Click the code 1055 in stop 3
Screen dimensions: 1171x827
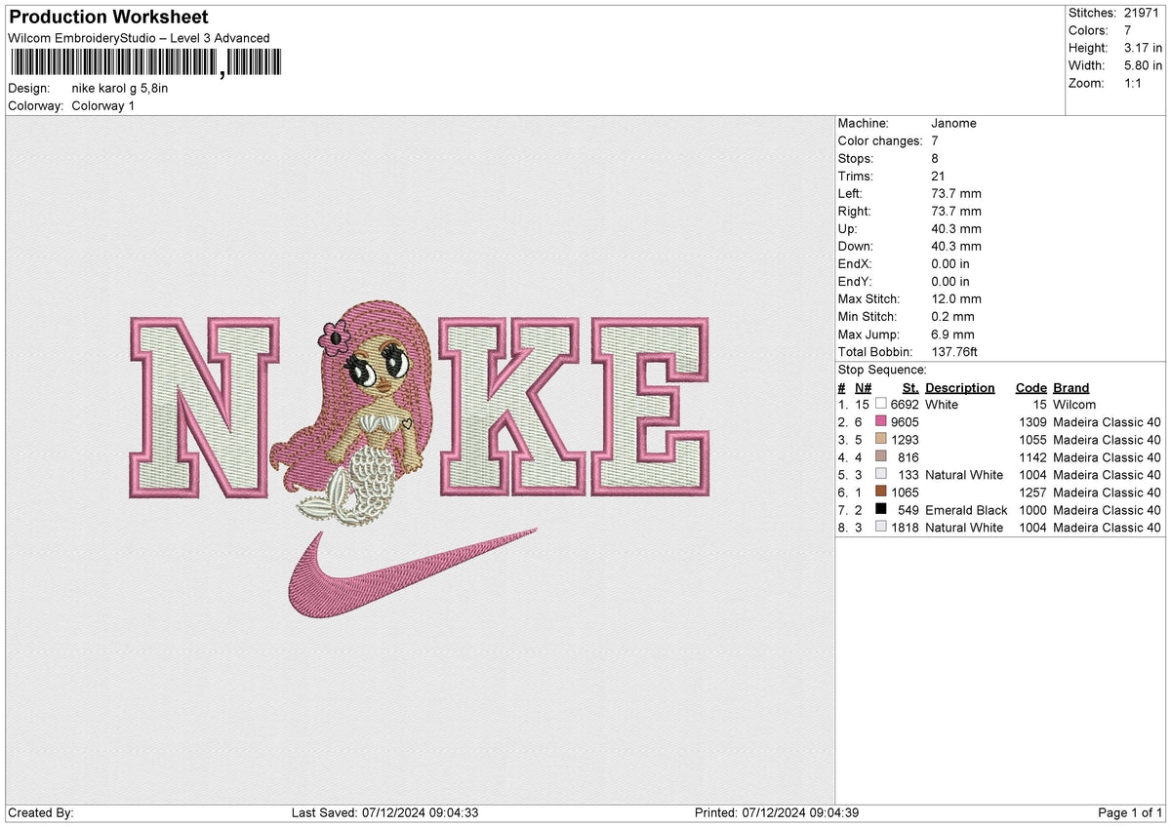[x=1031, y=439]
